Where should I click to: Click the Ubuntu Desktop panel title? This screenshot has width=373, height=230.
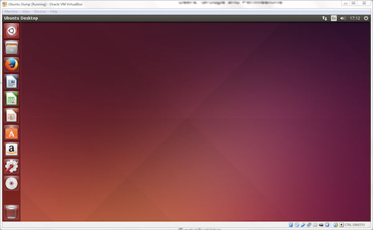pos(21,18)
